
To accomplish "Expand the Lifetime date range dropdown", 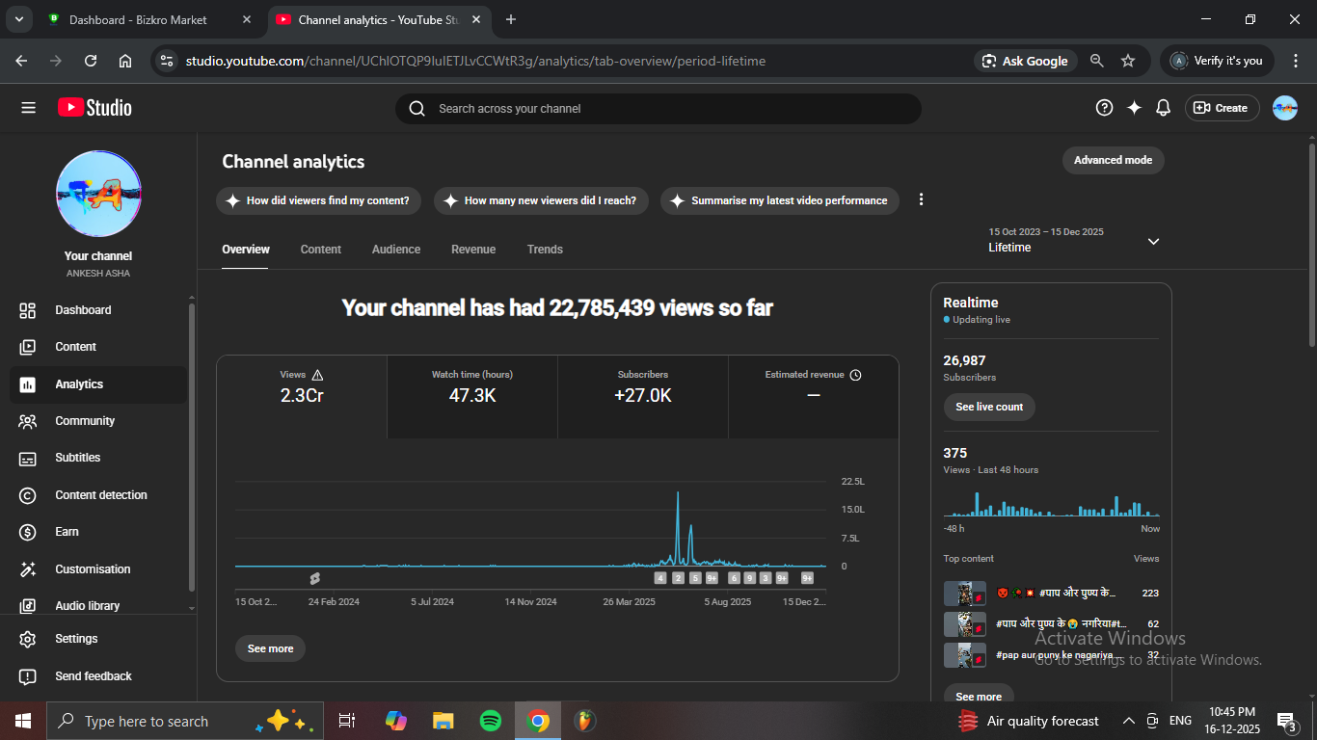I will [x=1153, y=241].
